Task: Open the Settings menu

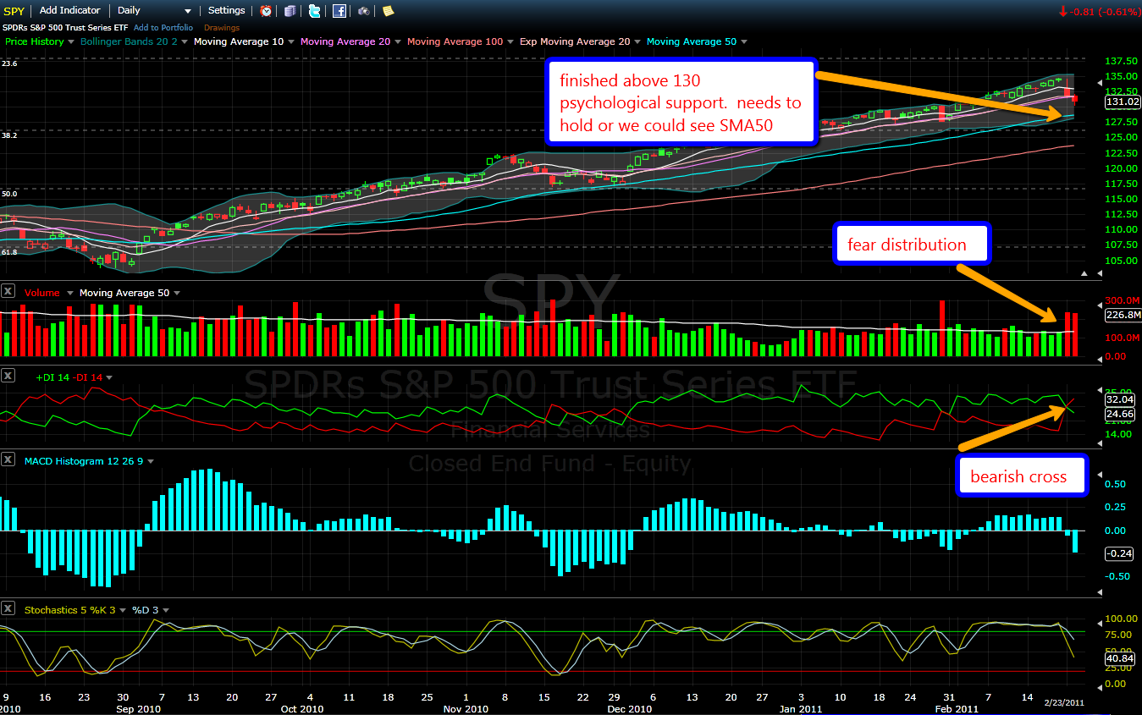Action: click(x=226, y=10)
